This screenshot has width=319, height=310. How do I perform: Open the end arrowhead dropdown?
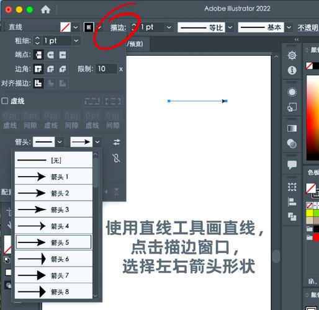click(97, 142)
